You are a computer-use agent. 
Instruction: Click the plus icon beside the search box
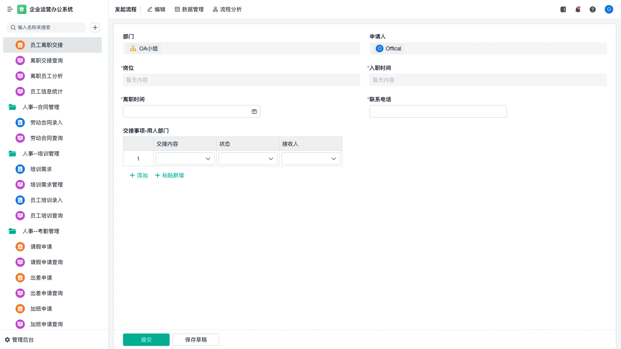click(x=95, y=28)
